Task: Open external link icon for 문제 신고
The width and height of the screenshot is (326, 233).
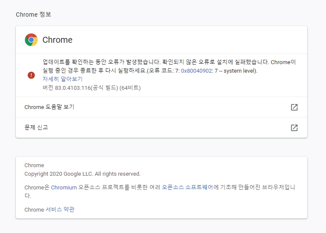Action: coord(294,127)
